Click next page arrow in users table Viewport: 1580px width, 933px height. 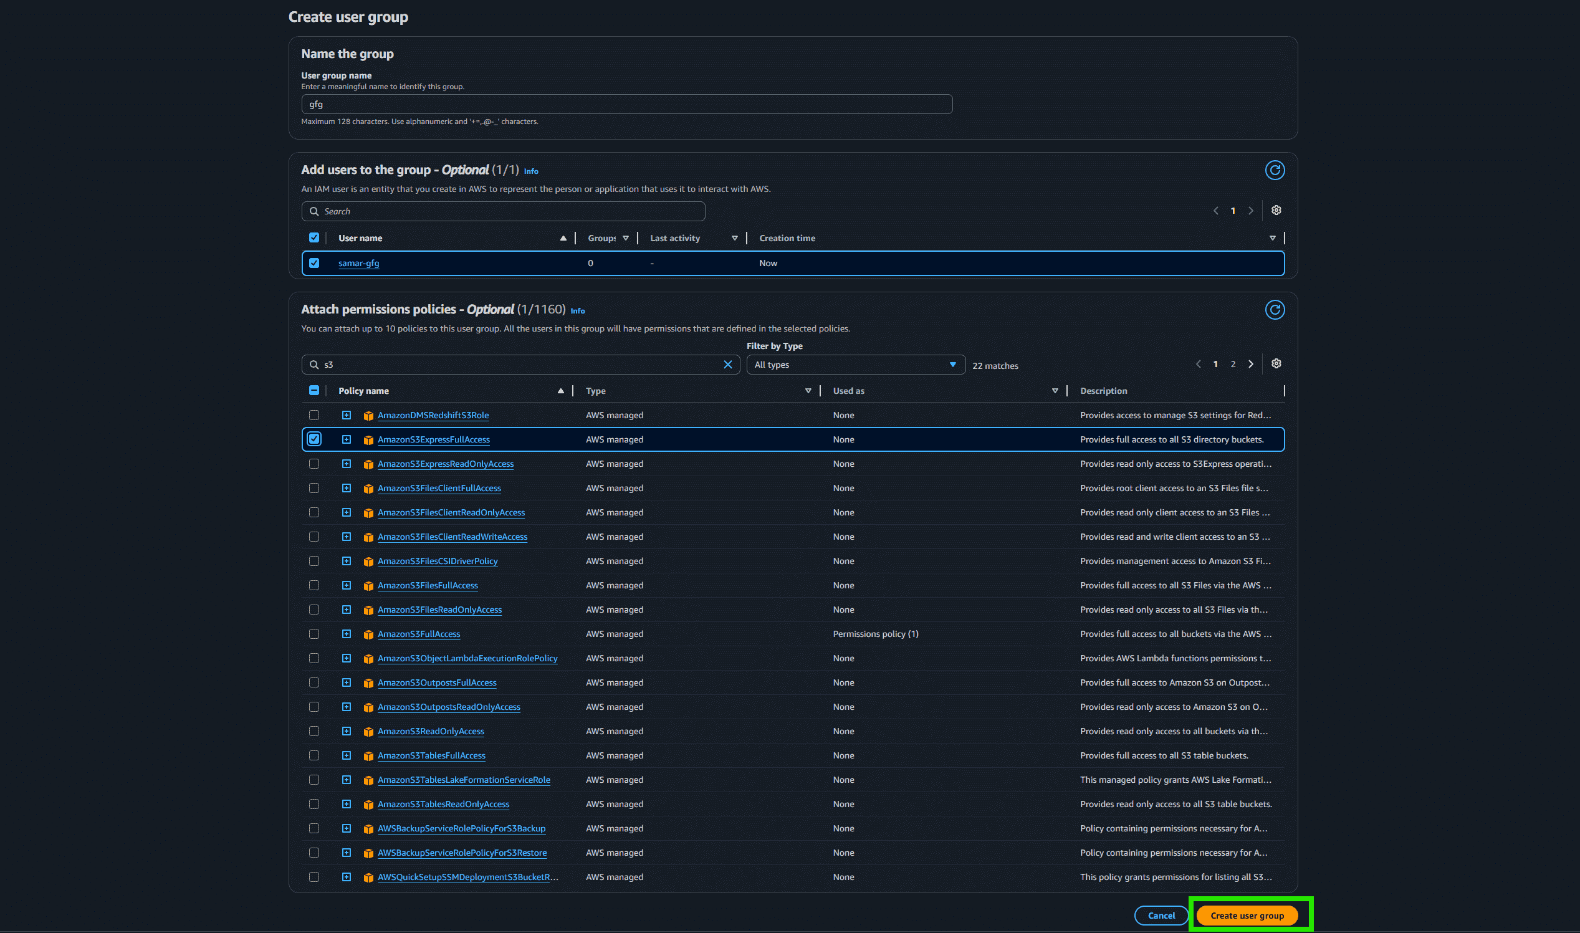click(x=1250, y=211)
